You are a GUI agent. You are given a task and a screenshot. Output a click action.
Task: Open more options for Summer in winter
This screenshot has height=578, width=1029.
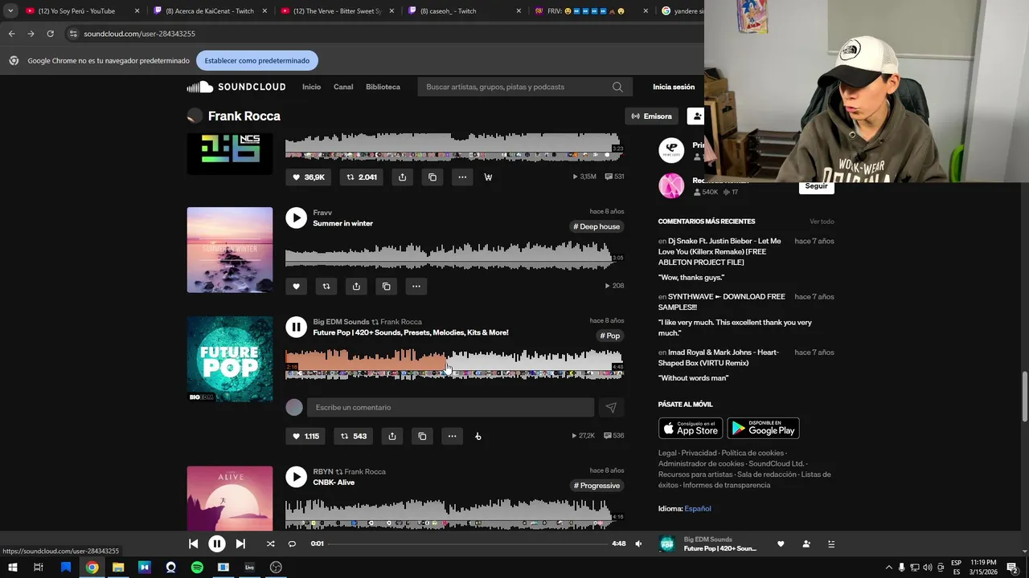pyautogui.click(x=416, y=286)
